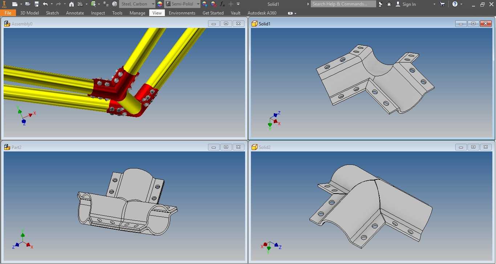
Task: Switch to the Sketch tab
Action: [x=52, y=13]
